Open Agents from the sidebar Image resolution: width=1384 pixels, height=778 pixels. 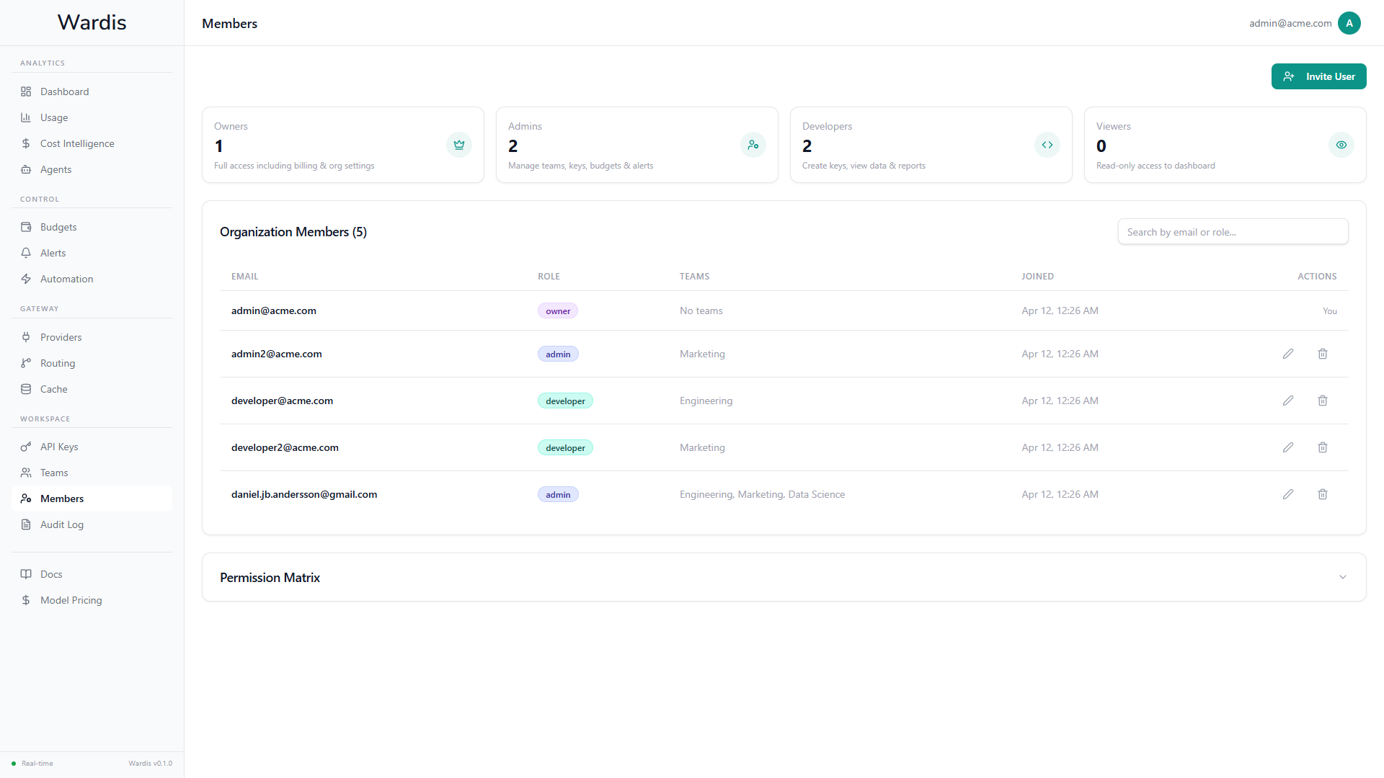point(92,169)
